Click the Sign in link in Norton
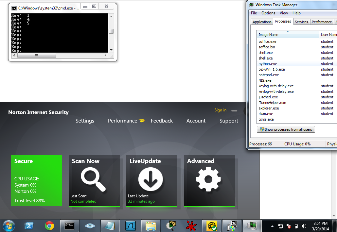This screenshot has height=232, width=337. (220, 110)
